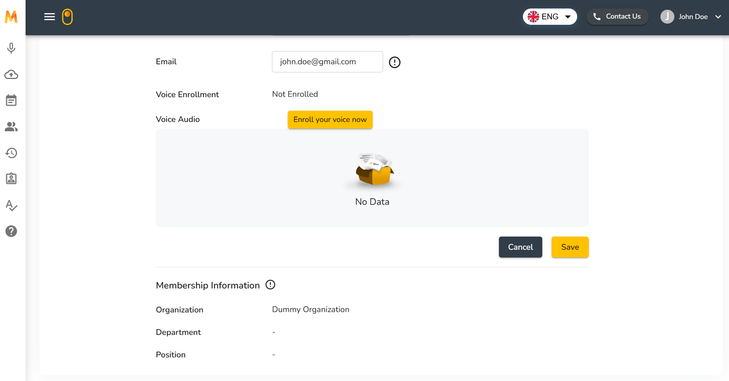Open the contact badge sidebar icon
729x381 pixels.
(x=11, y=178)
